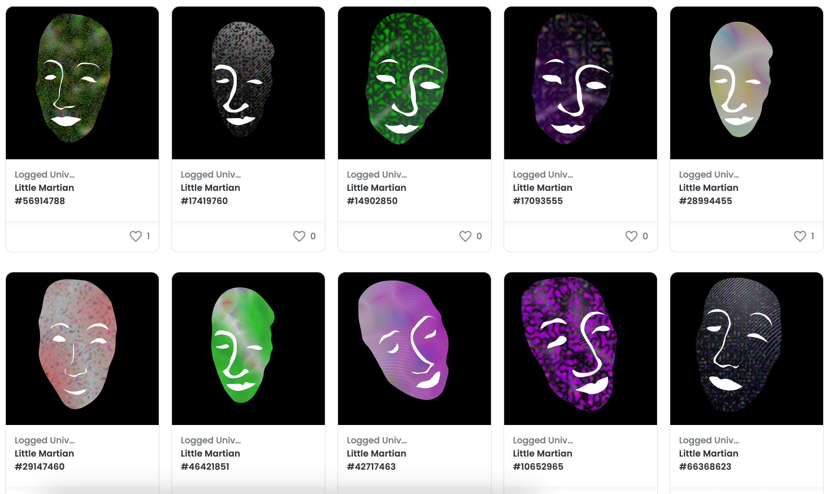This screenshot has width=829, height=494.
Task: Click the heart icon for Little Martian #17419760
Action: tap(299, 236)
